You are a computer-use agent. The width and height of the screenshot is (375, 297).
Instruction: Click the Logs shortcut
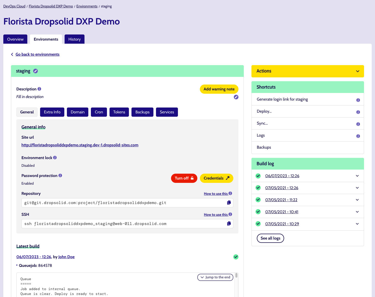click(x=261, y=135)
